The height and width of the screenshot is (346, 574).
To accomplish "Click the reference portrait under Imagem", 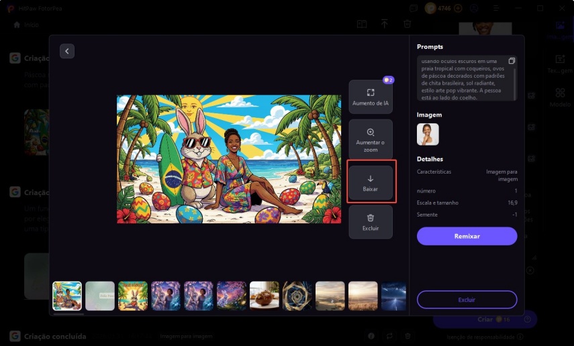I will point(428,134).
